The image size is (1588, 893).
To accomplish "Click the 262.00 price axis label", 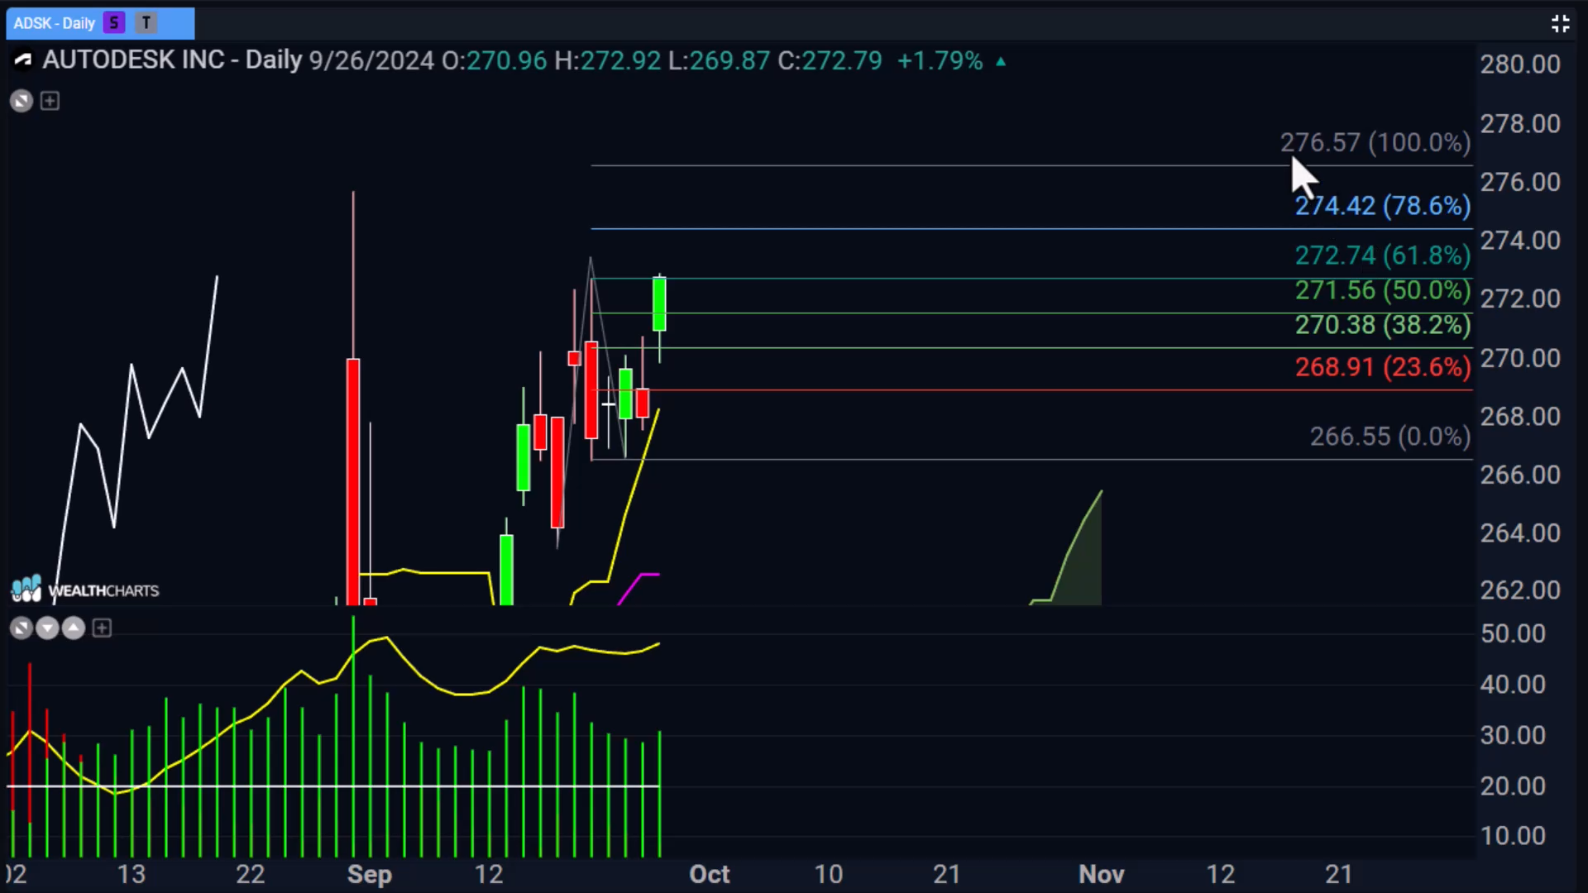I will (x=1520, y=590).
